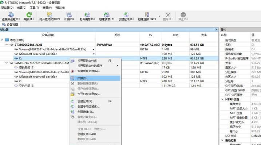Open the Create Virtual RAID dropdown arrow
261x145 pixels.
[x=159, y=16]
